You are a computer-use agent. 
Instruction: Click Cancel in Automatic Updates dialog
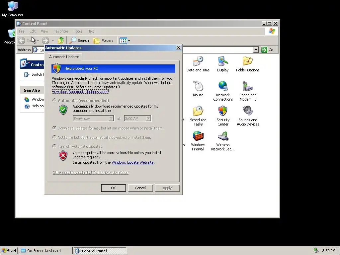(x=140, y=188)
